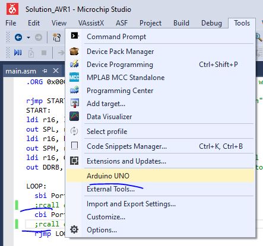The image size is (263, 246).
Task: Click the Navigate Backward arrow icon
Action: point(18,37)
